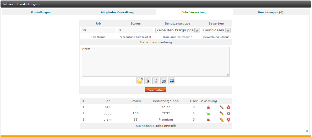Click the 'gggg' job name in the table

108,114
